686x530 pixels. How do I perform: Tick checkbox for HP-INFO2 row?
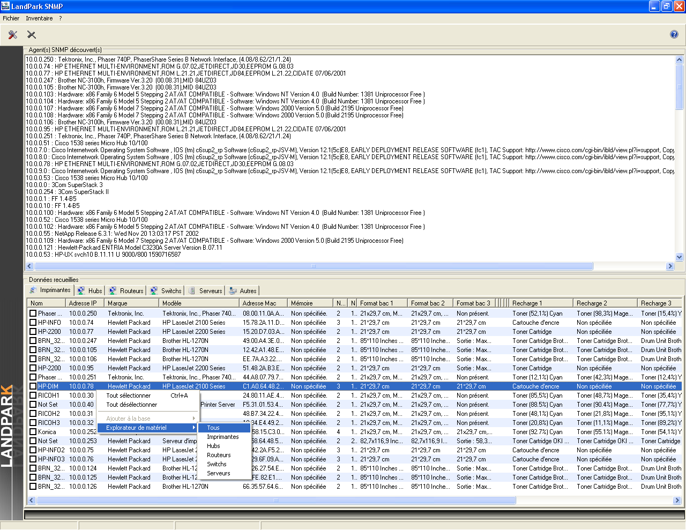pyautogui.click(x=33, y=450)
